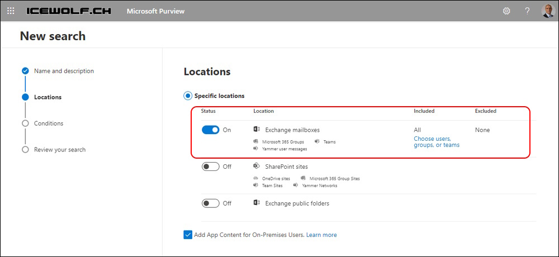Click the 'None' value under Excluded
The height and width of the screenshot is (257, 559).
point(482,130)
